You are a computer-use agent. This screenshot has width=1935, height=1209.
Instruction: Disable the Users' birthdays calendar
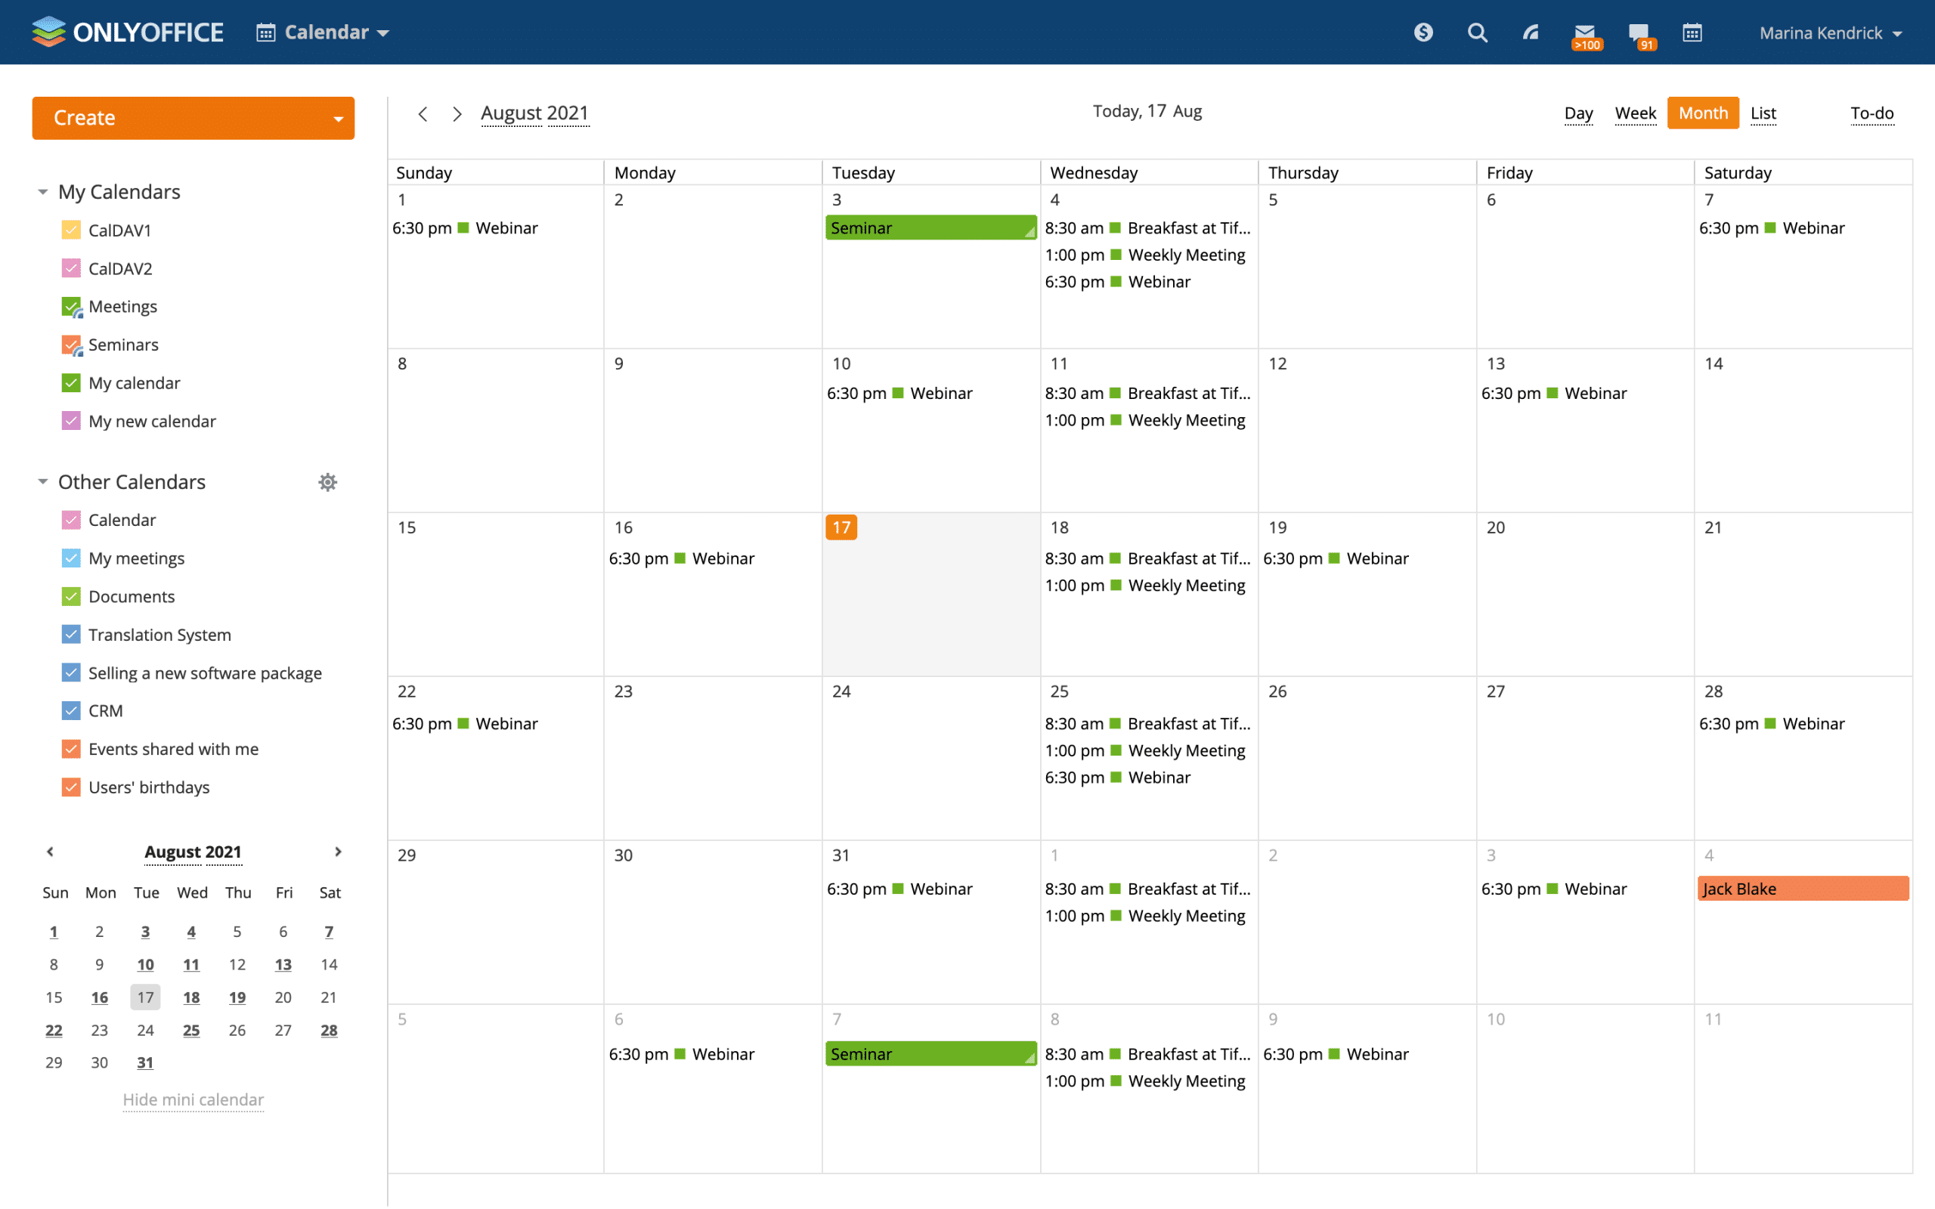(x=70, y=787)
